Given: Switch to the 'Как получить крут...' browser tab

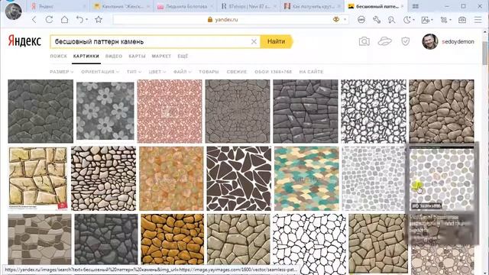Looking at the screenshot, I should pos(312,6).
